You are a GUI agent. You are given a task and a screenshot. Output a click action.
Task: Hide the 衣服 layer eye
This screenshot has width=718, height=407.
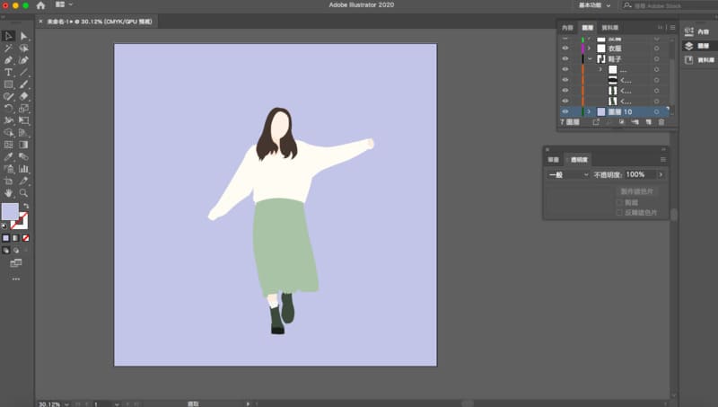(x=565, y=49)
